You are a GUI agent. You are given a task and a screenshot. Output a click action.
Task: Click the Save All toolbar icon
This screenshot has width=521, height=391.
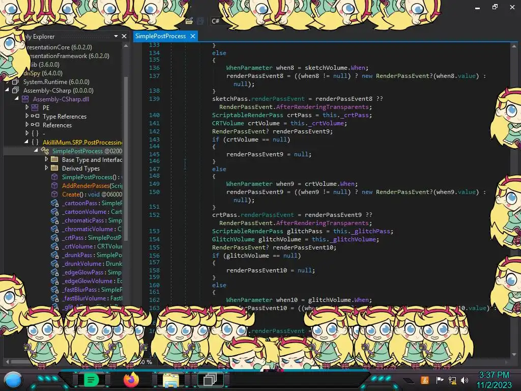point(200,21)
